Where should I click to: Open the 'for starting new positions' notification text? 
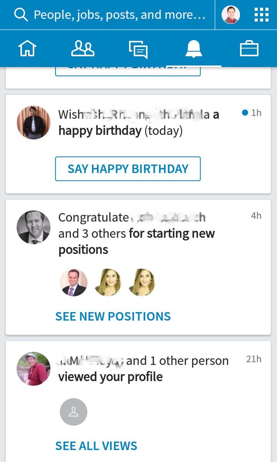click(x=136, y=241)
